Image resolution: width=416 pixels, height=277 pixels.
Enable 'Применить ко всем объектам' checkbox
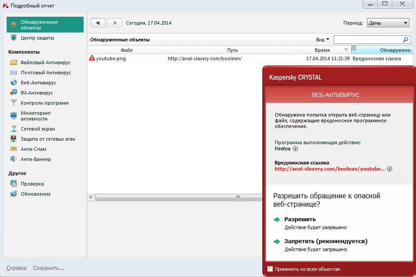point(270,269)
